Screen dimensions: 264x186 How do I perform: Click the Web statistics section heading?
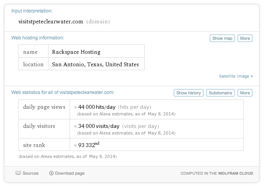63,92
